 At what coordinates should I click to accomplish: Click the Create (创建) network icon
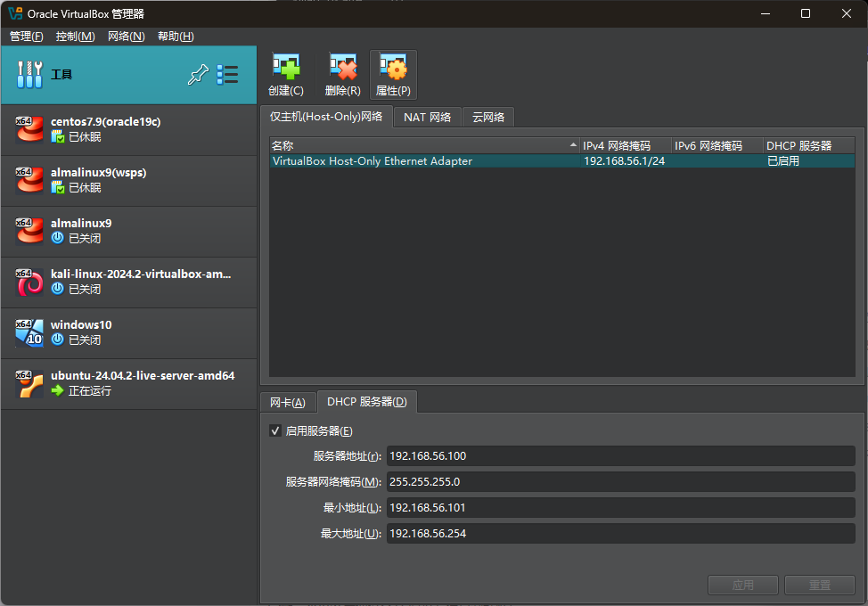tap(285, 68)
